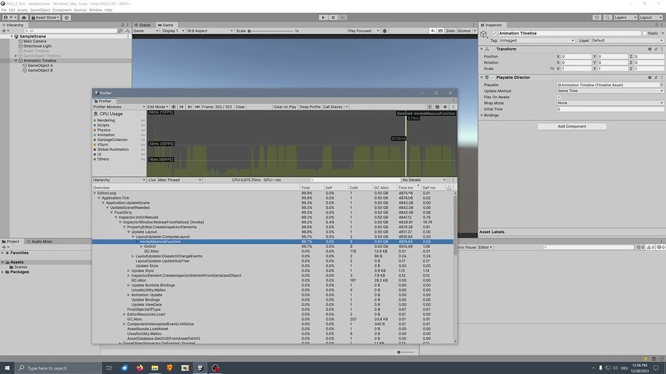Enable Deep Profile mode in the Profiler
The height and width of the screenshot is (374, 666).
pos(310,106)
